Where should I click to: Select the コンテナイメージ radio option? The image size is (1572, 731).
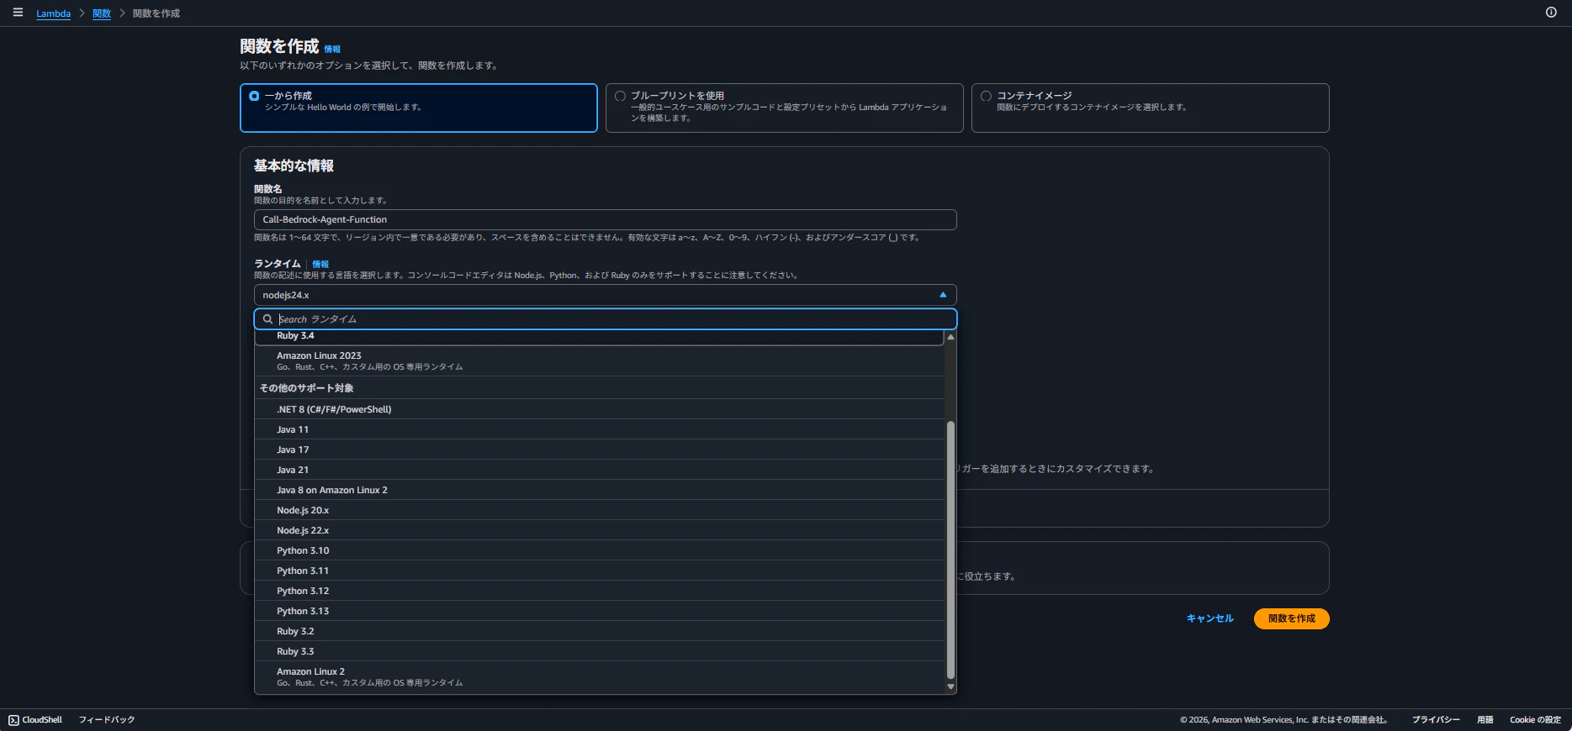986,96
